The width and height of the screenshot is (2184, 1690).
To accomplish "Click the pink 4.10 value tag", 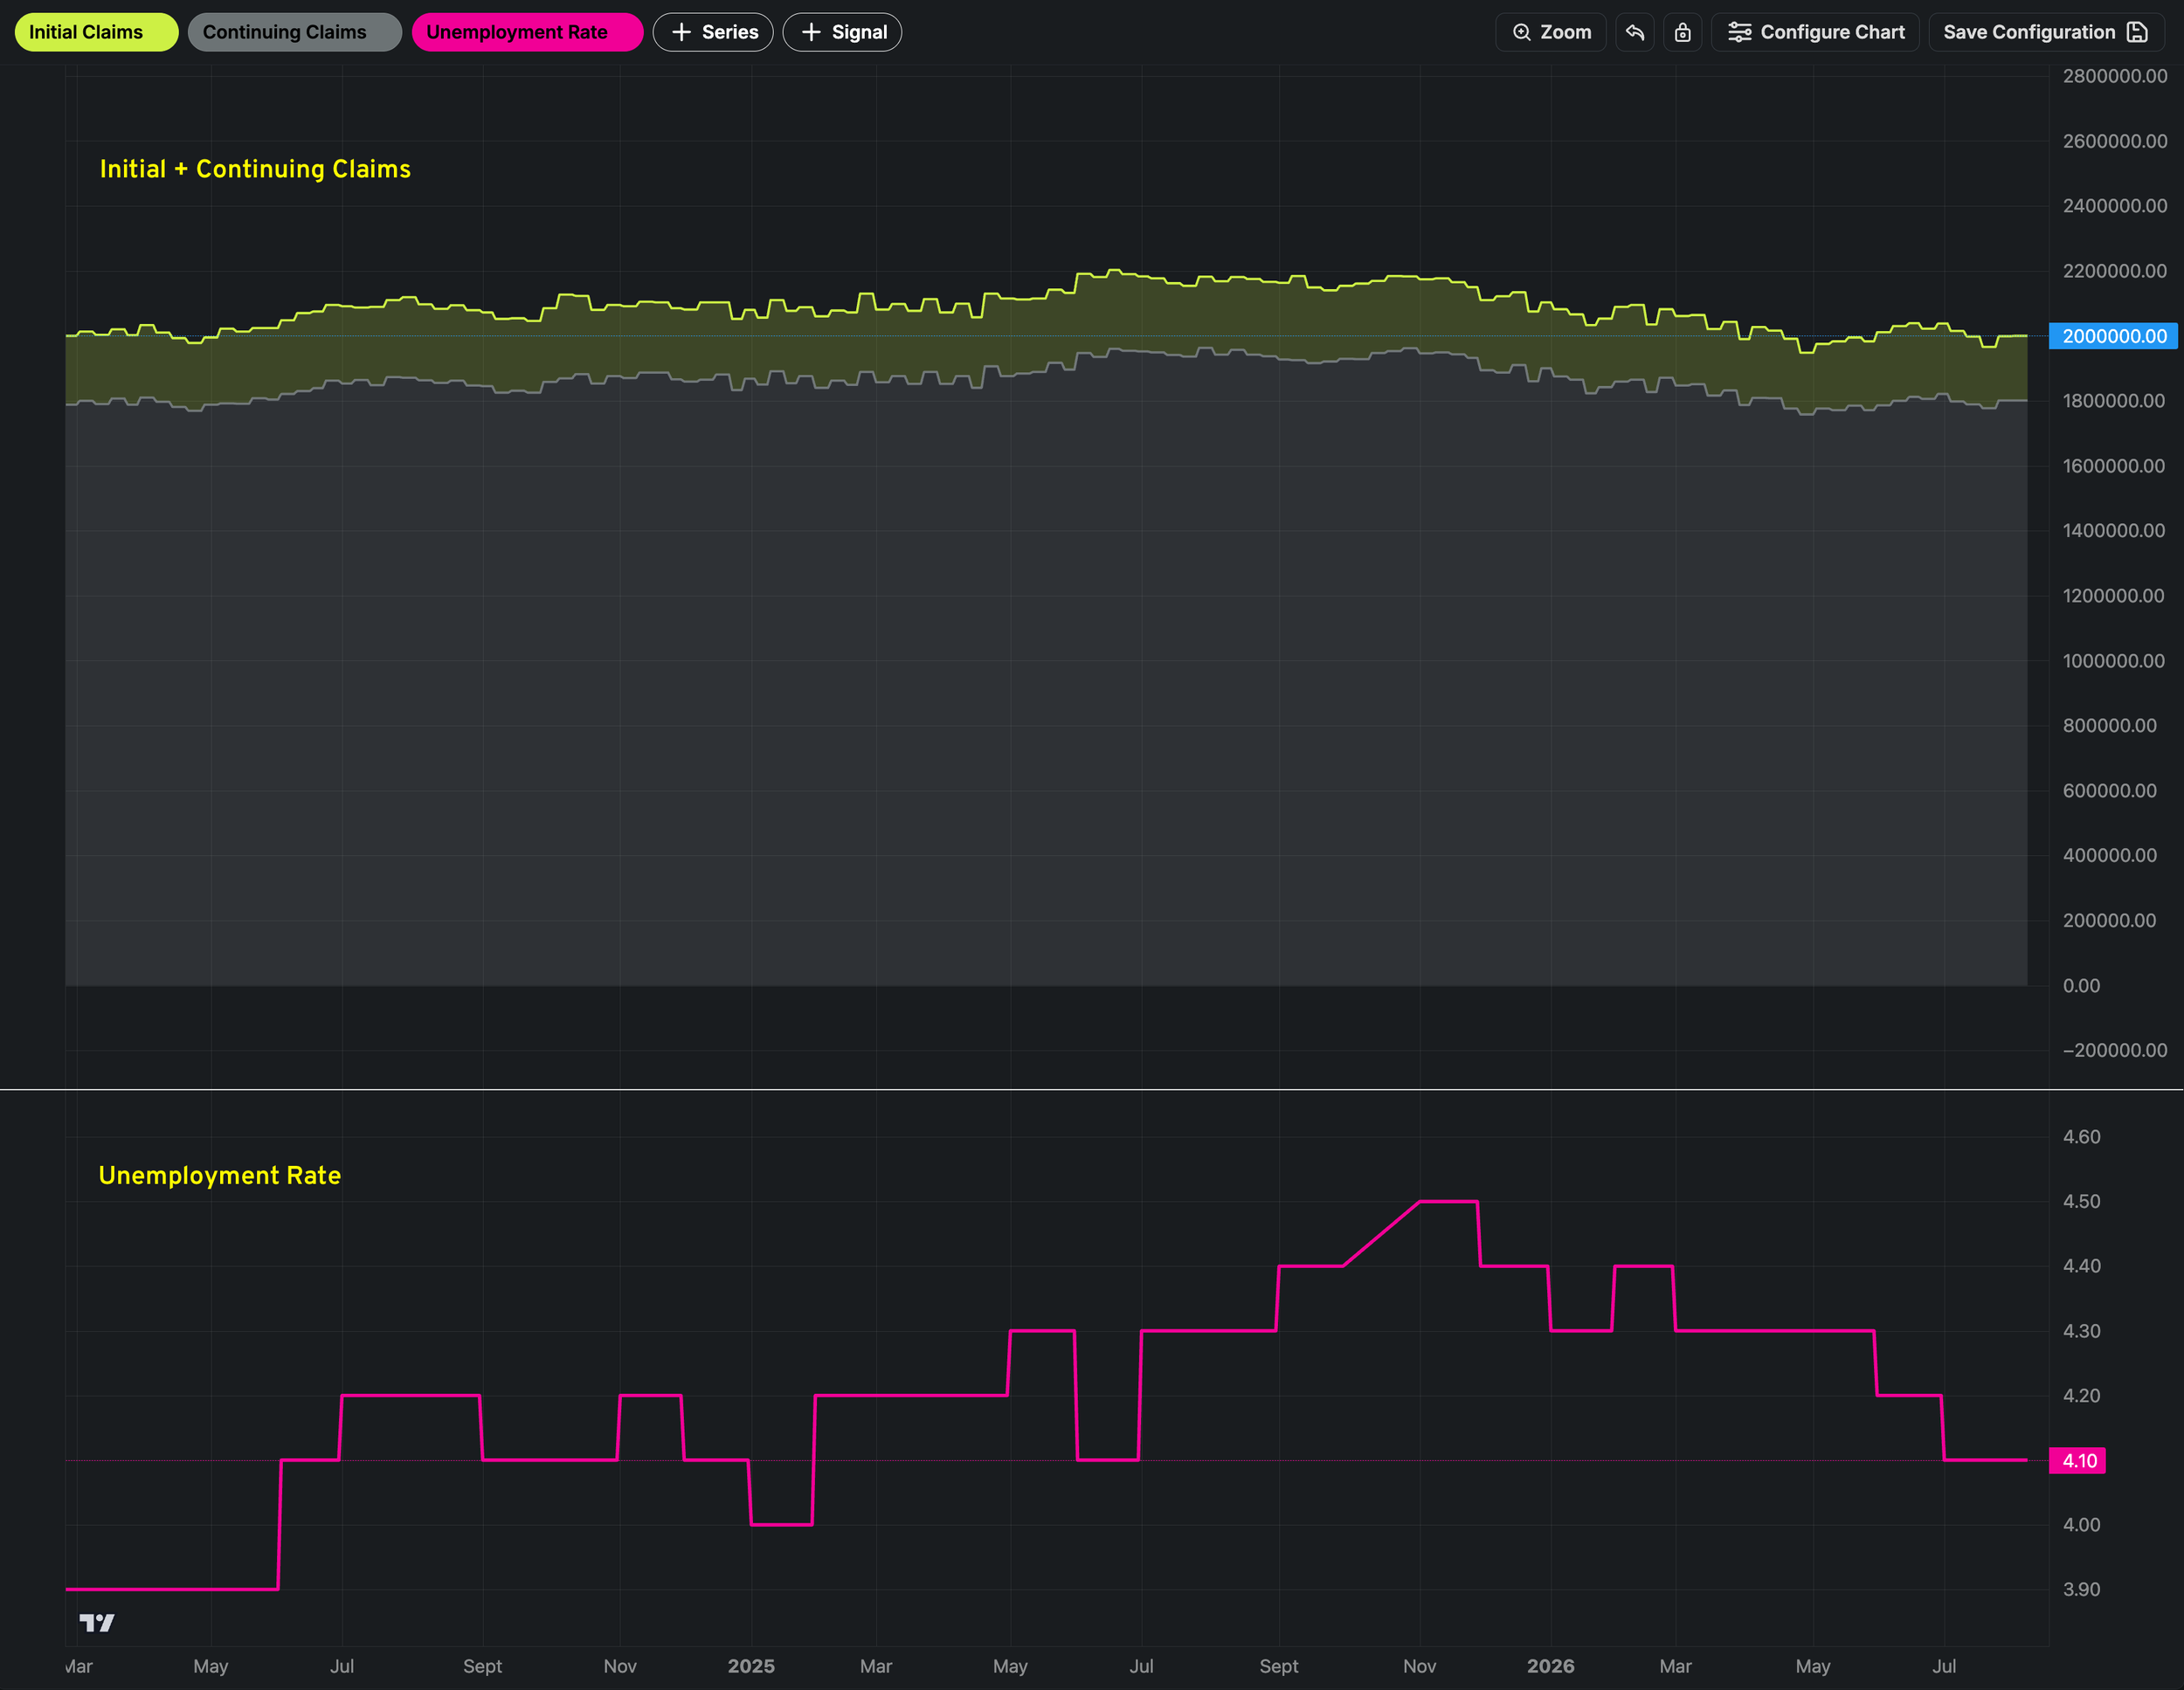I will (2077, 1461).
